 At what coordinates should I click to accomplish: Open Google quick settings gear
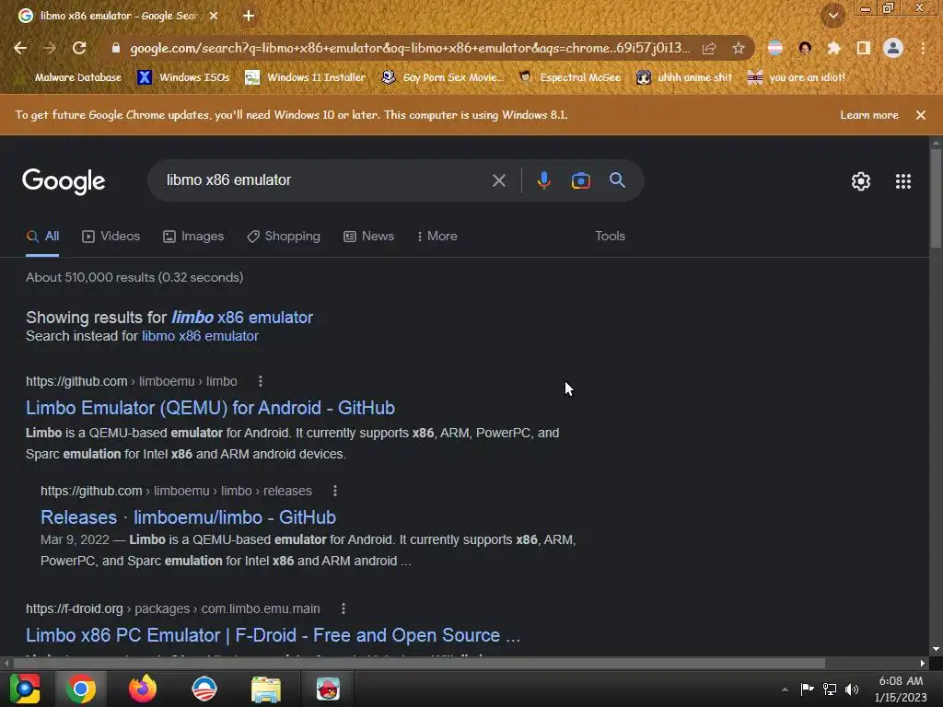click(x=861, y=181)
